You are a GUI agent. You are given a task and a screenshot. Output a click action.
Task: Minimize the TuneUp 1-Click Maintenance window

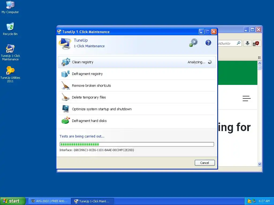pos(201,32)
